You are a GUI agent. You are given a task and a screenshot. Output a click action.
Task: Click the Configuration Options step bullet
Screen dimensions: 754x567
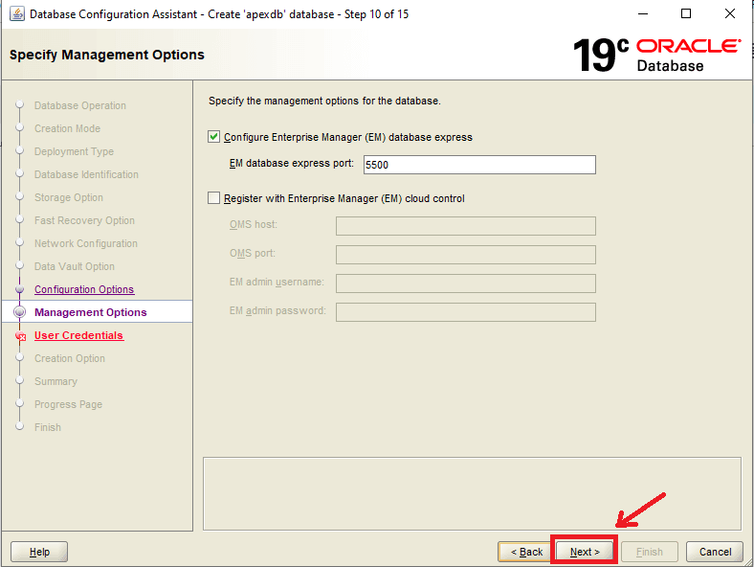click(19, 289)
